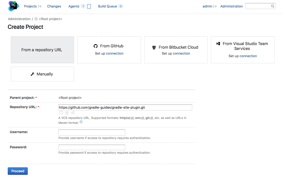
Task: Focus the Username input field
Action: [92, 133]
